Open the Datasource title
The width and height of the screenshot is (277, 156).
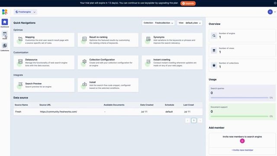pyautogui.click(x=31, y=60)
